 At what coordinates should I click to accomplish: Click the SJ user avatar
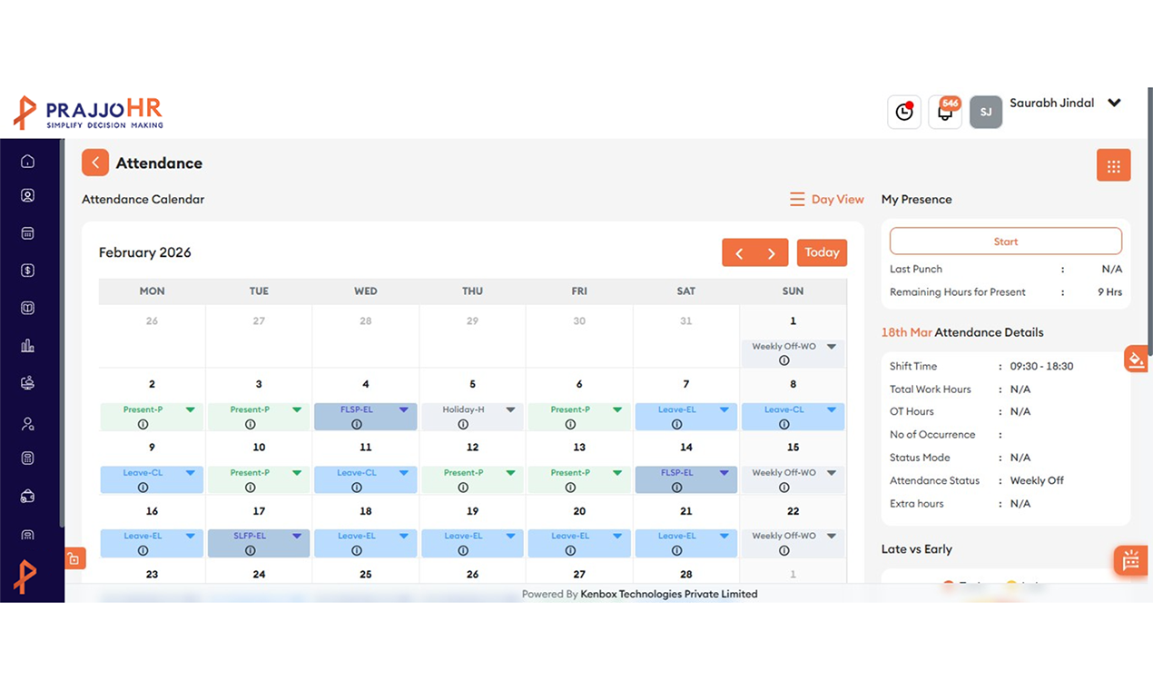pyautogui.click(x=986, y=112)
